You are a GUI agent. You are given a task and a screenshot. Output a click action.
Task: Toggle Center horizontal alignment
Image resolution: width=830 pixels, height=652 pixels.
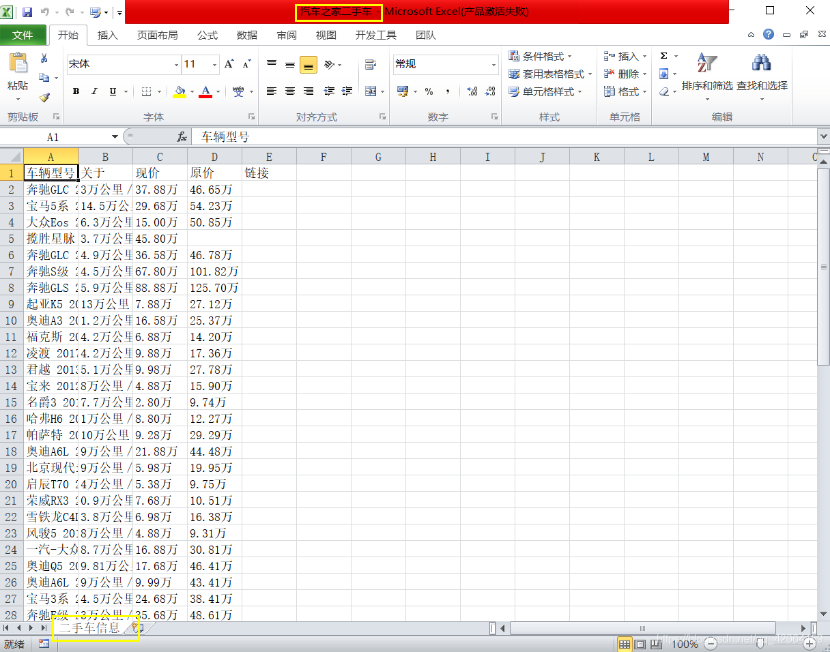[290, 91]
